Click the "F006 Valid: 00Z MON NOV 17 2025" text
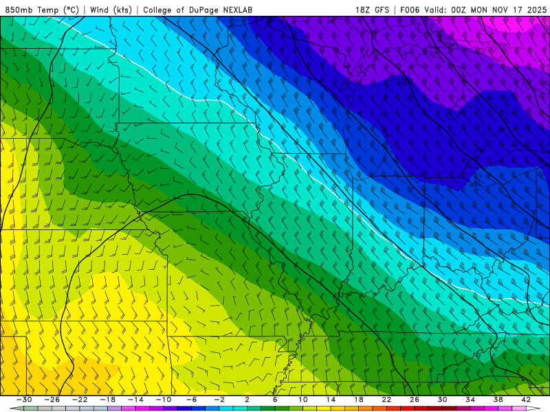The width and height of the screenshot is (550, 412). click(473, 10)
